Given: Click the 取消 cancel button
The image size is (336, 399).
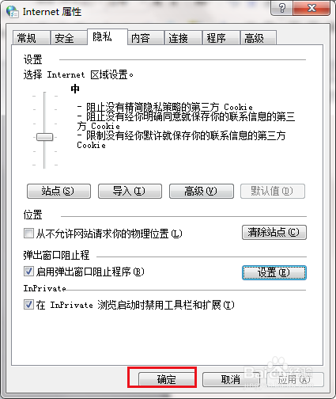Looking at the screenshot, I should tap(231, 379).
